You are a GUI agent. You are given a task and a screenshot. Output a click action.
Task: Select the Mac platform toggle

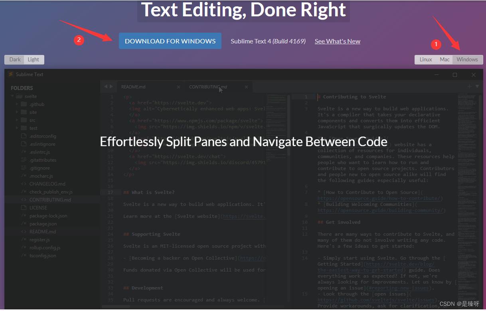(x=445, y=59)
